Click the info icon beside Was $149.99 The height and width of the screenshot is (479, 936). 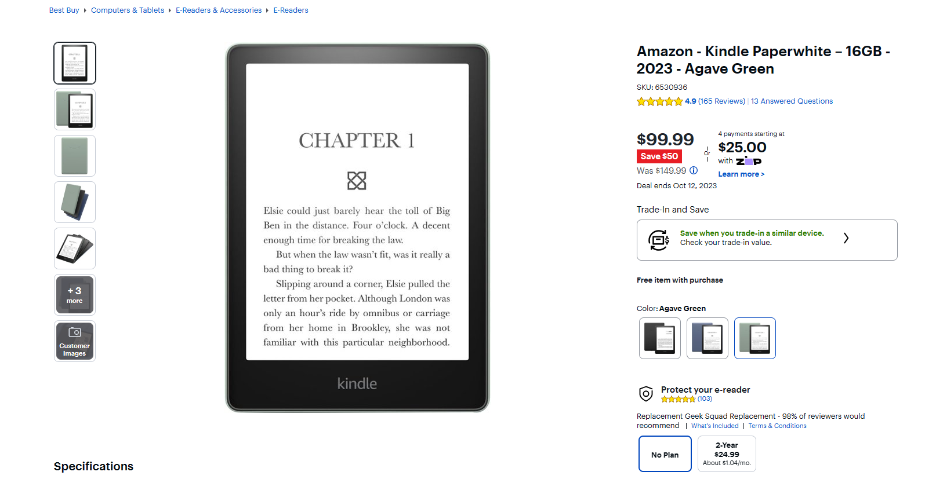click(x=694, y=171)
